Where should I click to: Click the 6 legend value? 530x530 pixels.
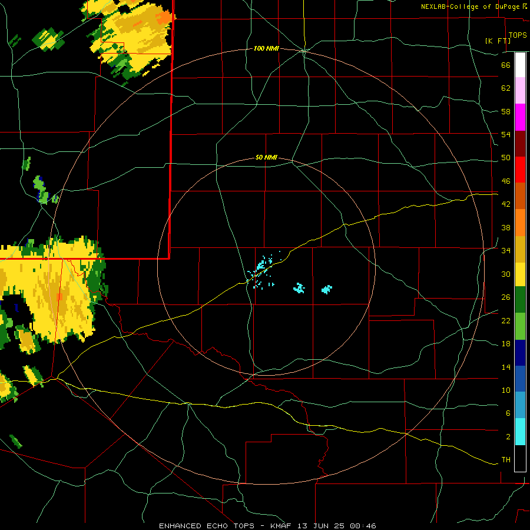[x=508, y=413]
